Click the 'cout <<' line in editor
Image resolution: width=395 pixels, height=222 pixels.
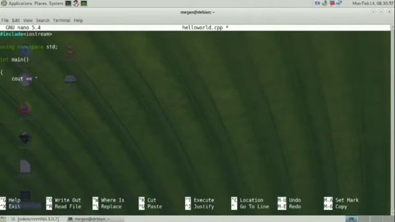click(x=25, y=79)
